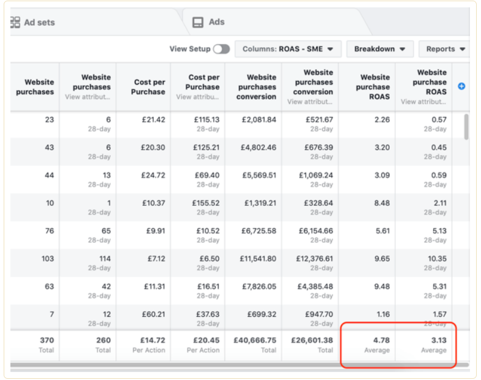481x380 pixels.
Task: Click the blue plus add-column icon
Action: coord(461,86)
